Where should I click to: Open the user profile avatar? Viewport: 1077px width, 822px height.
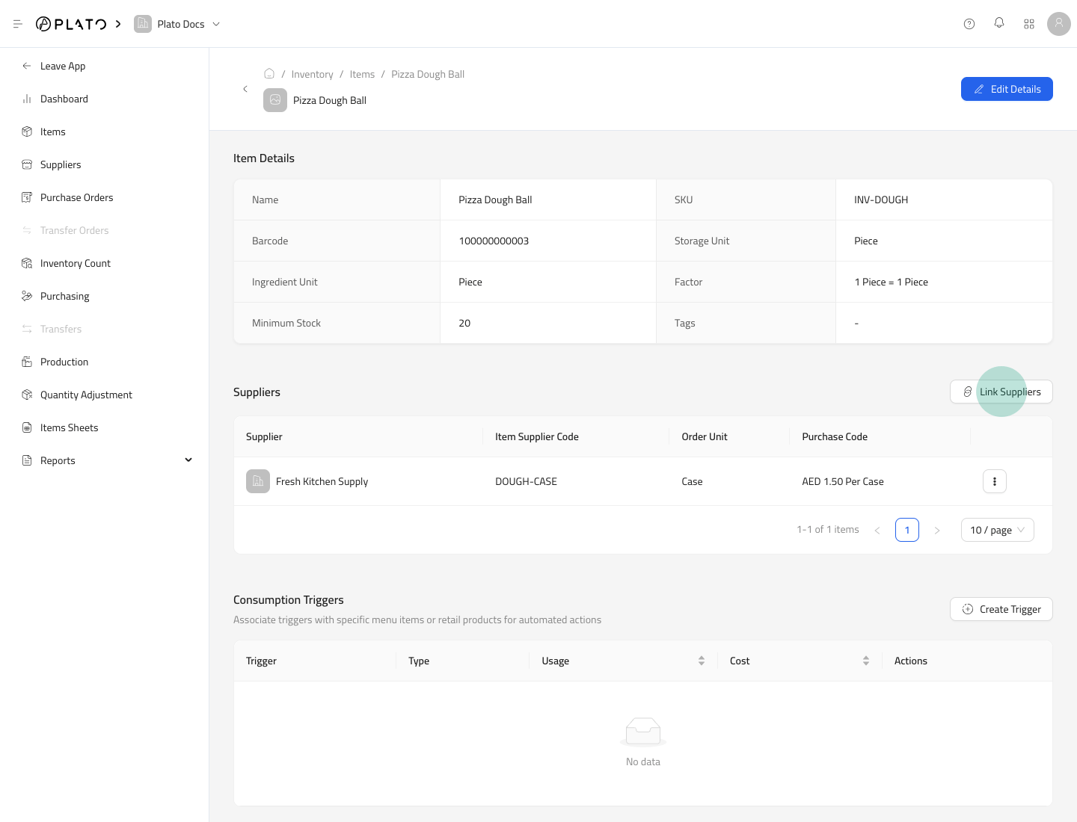coord(1059,23)
